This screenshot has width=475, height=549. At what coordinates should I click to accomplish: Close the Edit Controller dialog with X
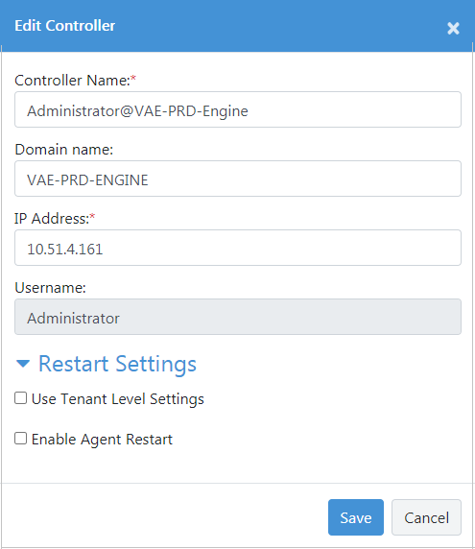click(x=453, y=28)
